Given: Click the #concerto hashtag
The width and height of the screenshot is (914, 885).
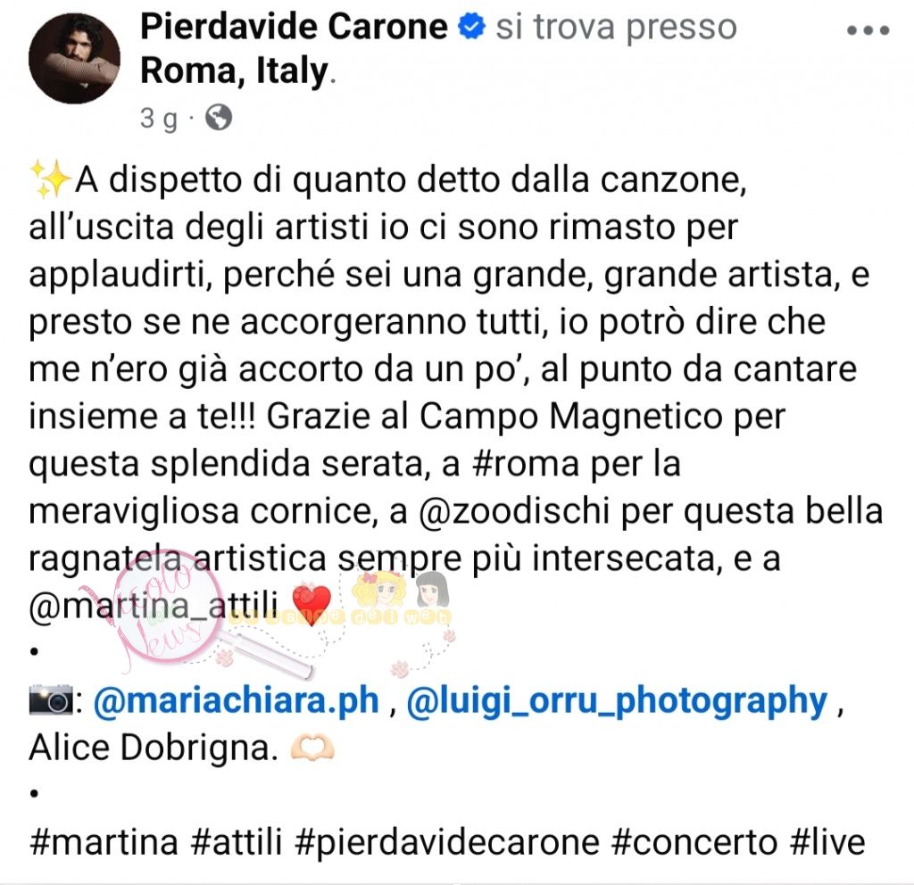Looking at the screenshot, I should 694,842.
